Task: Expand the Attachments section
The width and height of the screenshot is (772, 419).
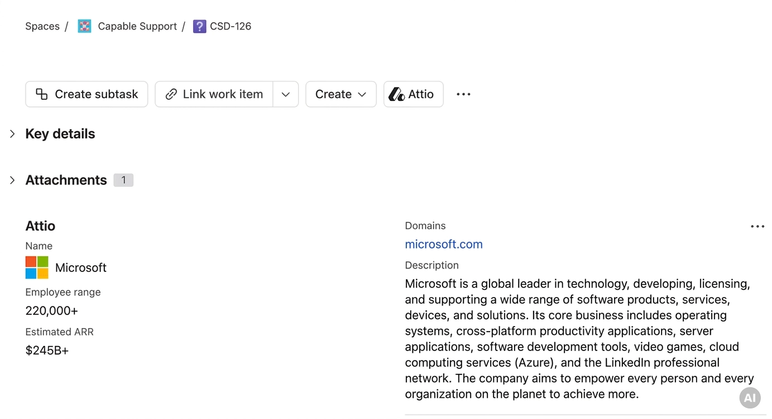Action: (x=12, y=180)
